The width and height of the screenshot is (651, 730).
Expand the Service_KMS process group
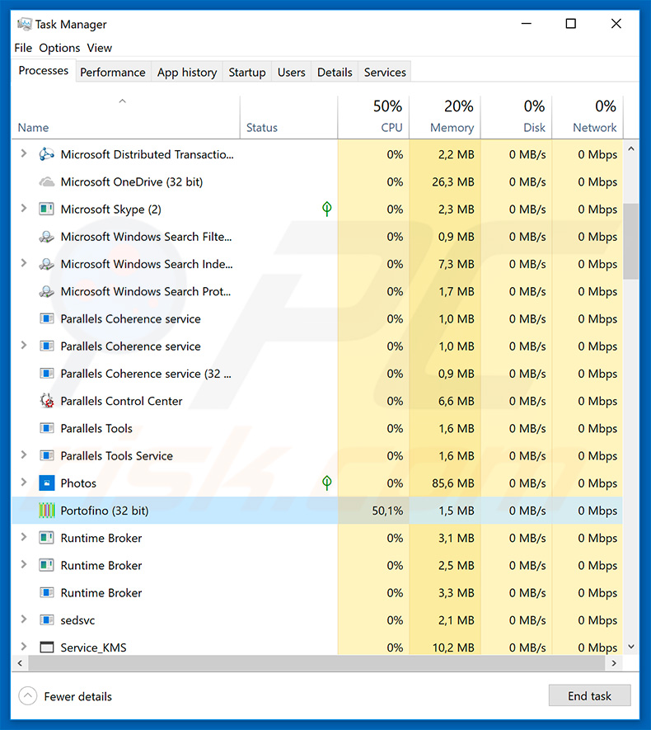(24, 646)
